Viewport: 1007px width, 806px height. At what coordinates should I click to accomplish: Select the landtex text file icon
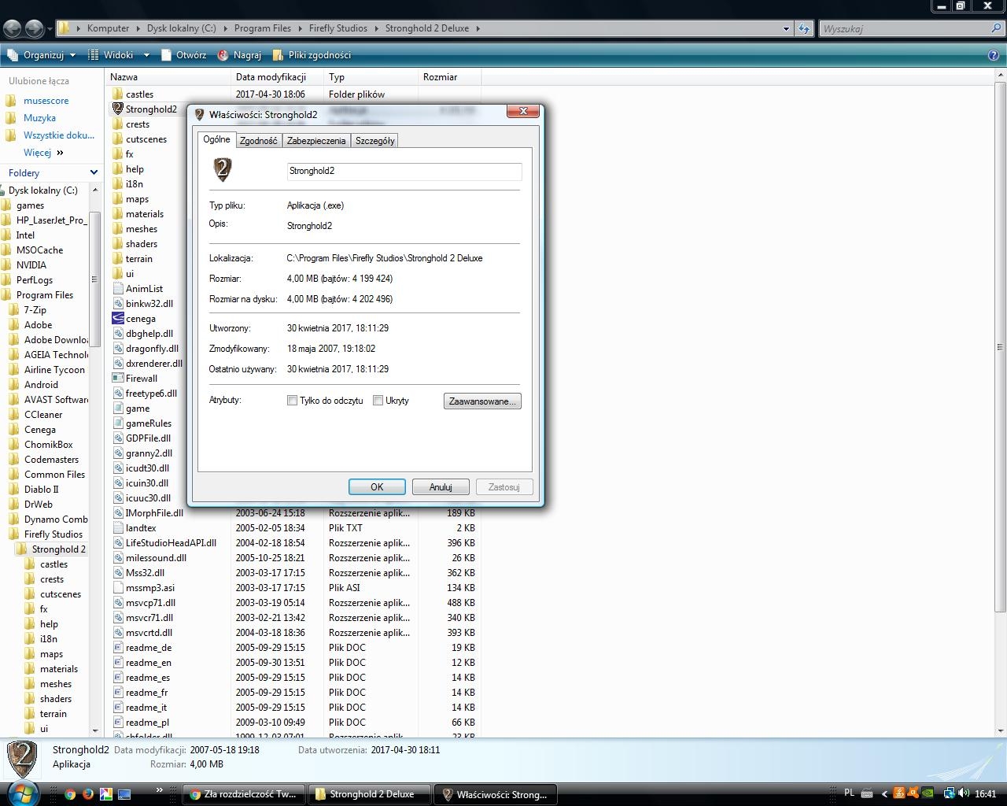pyautogui.click(x=118, y=528)
